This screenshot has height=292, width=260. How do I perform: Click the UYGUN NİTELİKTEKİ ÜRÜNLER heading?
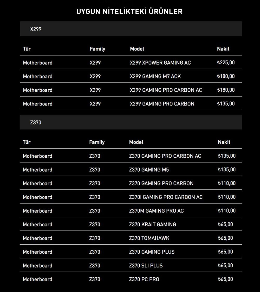click(129, 12)
